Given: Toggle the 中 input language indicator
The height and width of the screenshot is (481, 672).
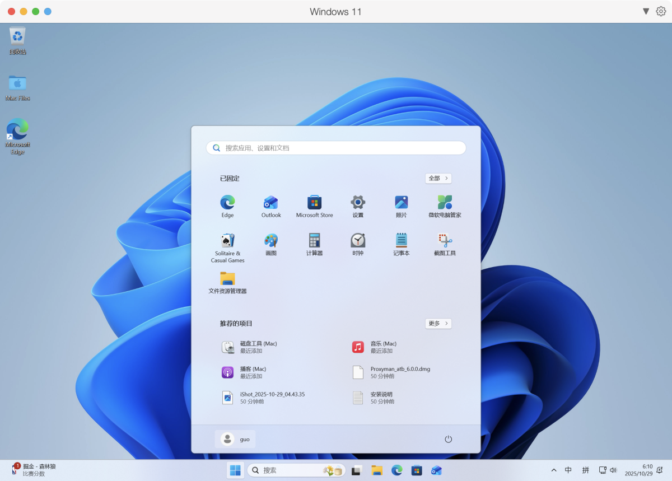Looking at the screenshot, I should [568, 470].
